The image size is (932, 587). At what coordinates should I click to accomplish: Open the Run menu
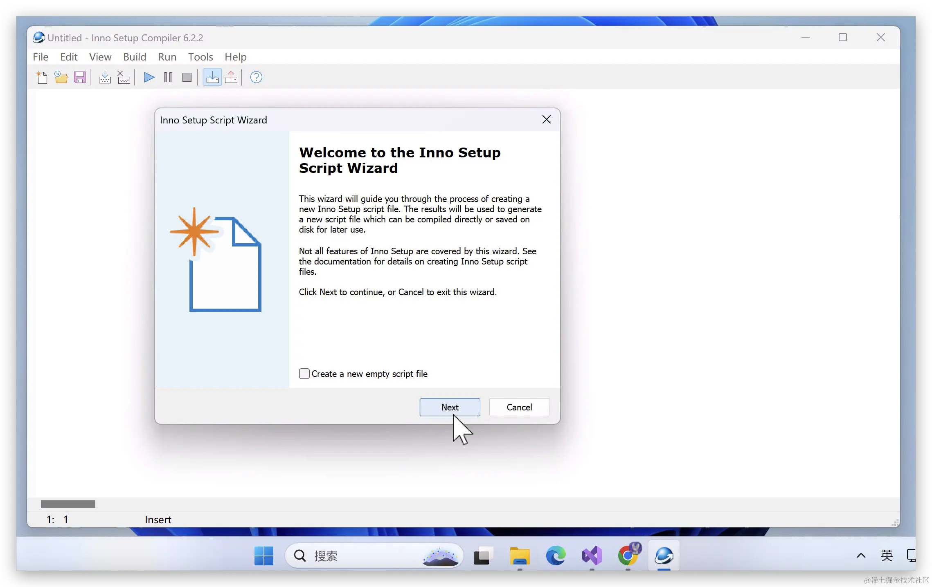pyautogui.click(x=167, y=57)
